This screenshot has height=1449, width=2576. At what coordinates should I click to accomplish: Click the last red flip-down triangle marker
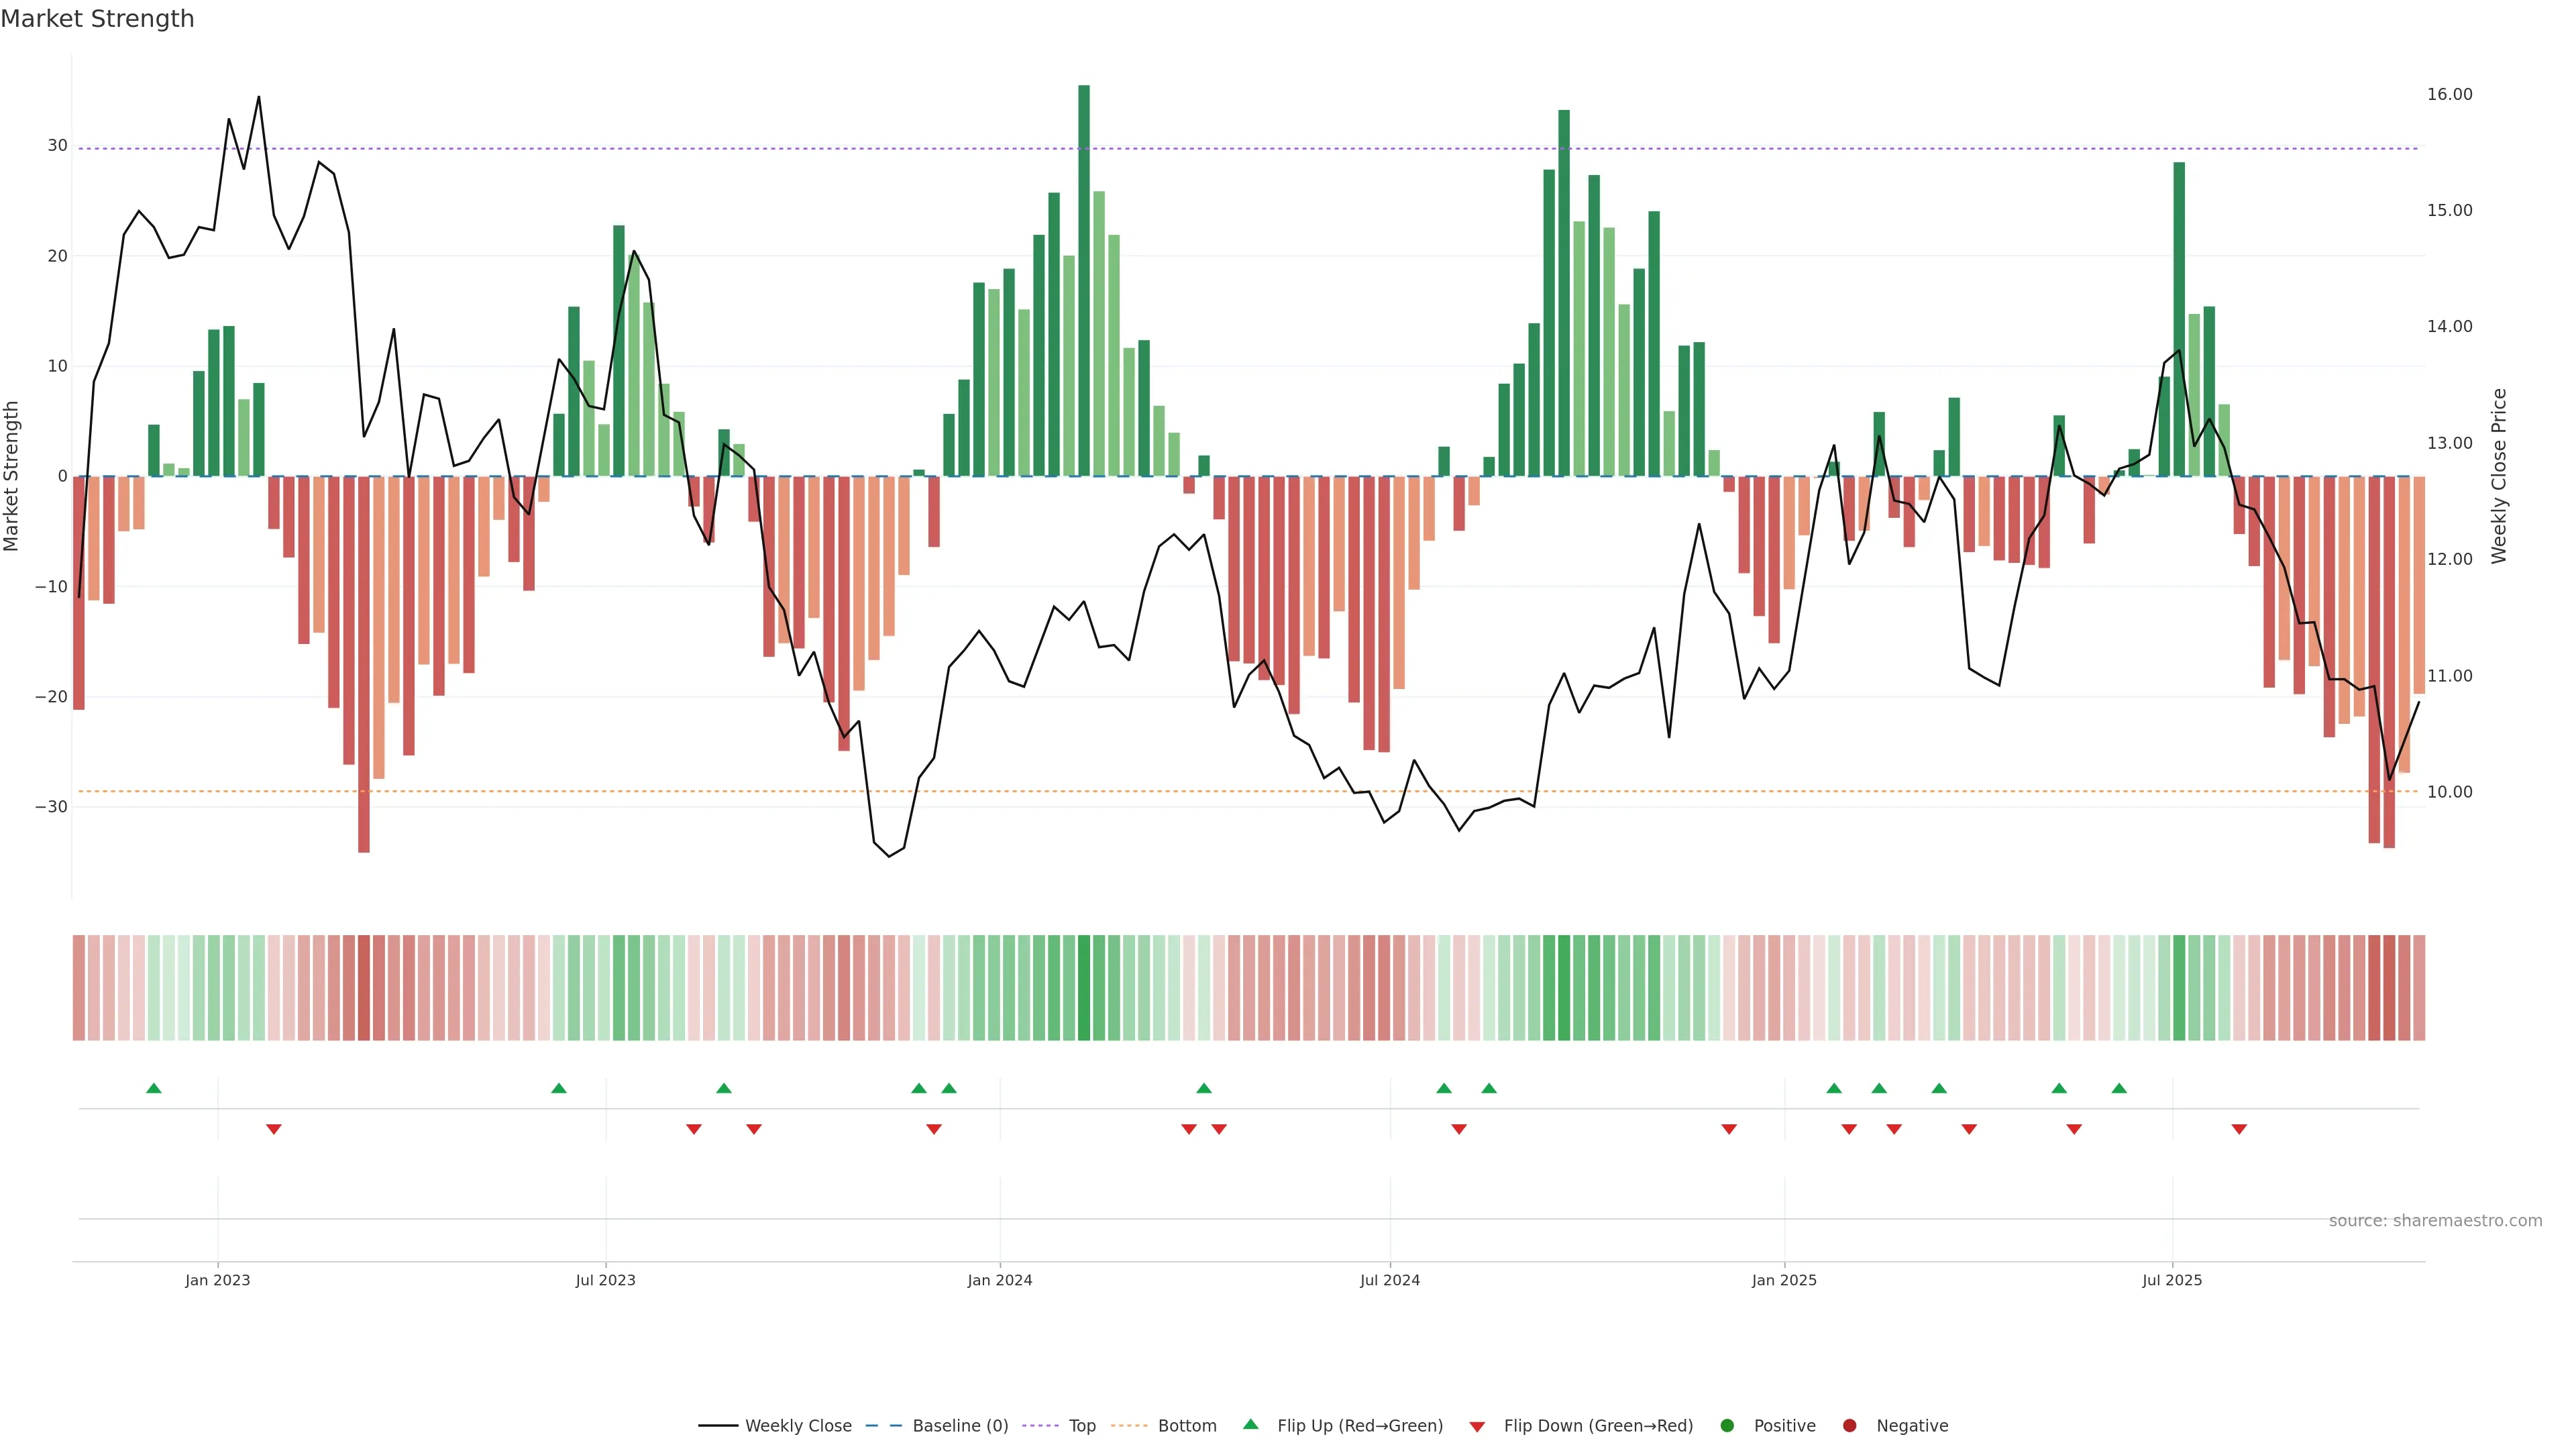pos(2239,1129)
